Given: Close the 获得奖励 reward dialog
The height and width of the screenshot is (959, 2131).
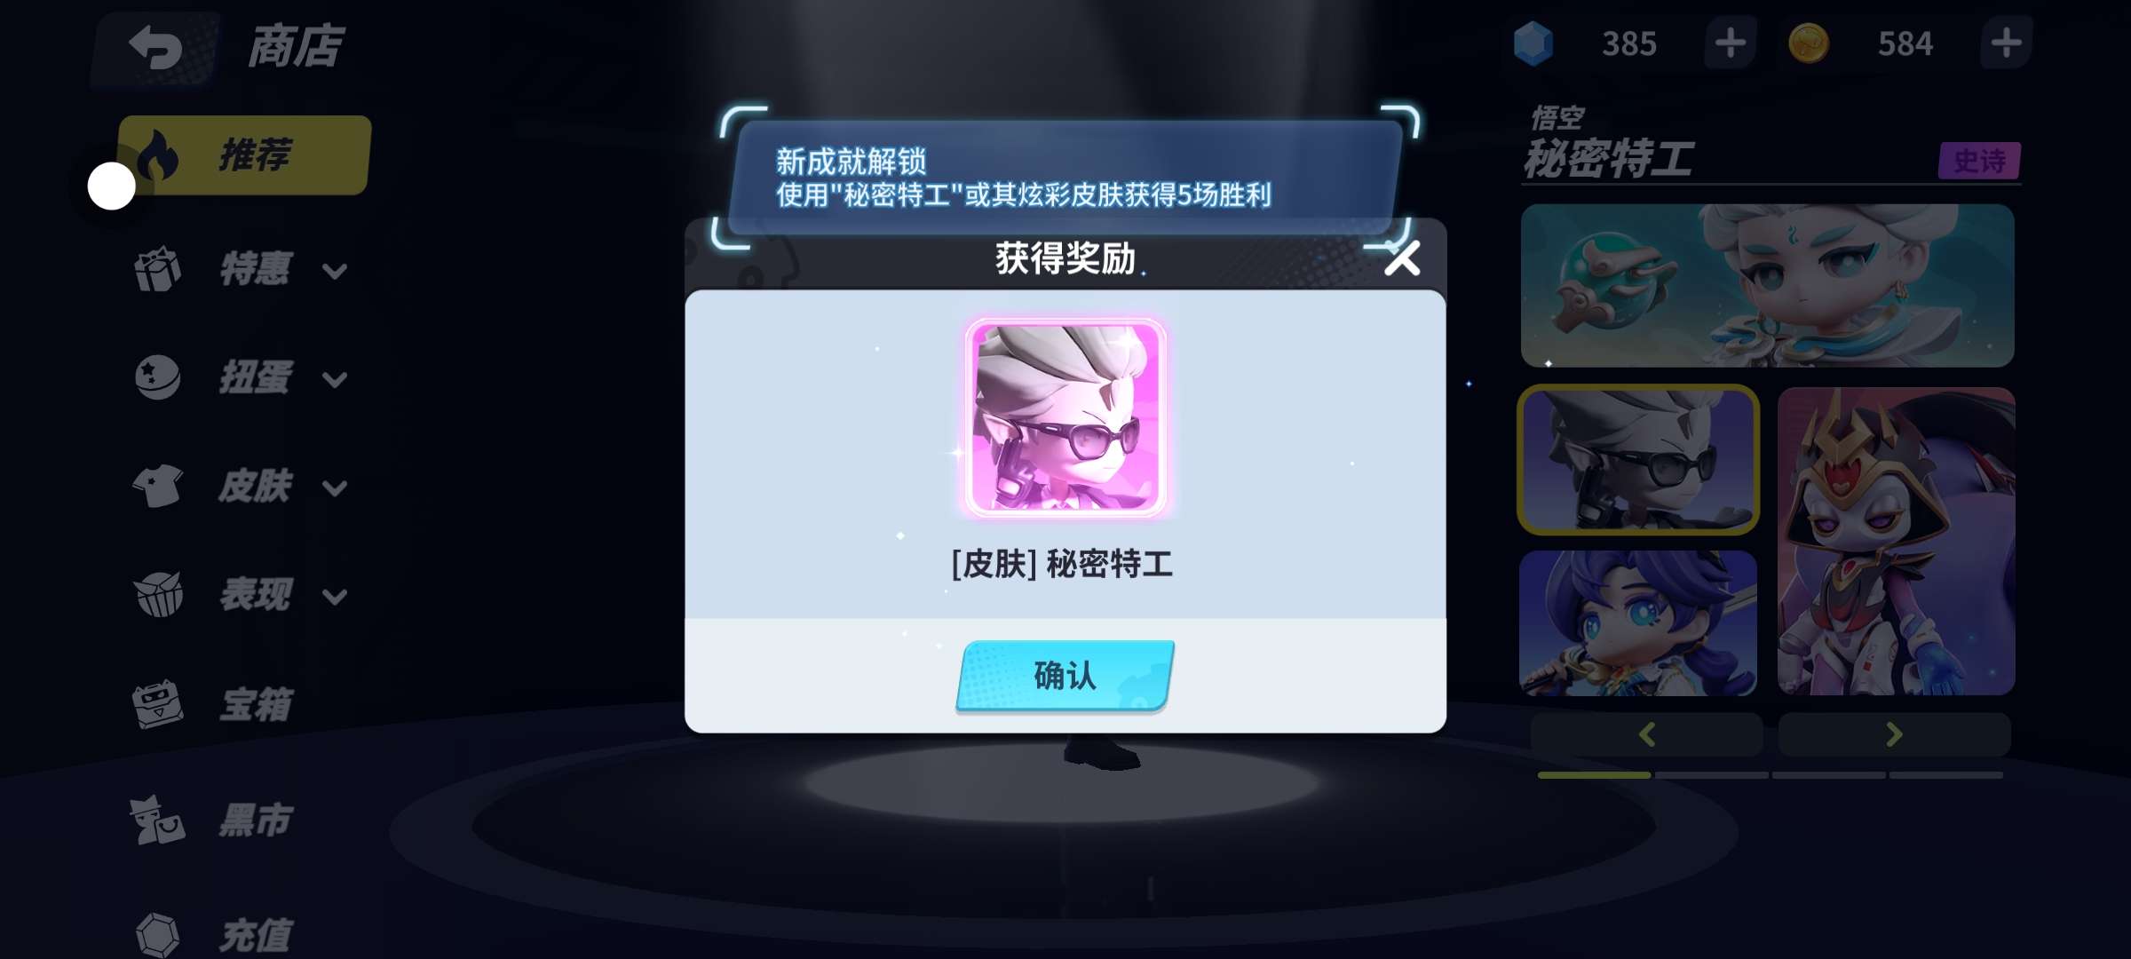Looking at the screenshot, I should 1402,258.
